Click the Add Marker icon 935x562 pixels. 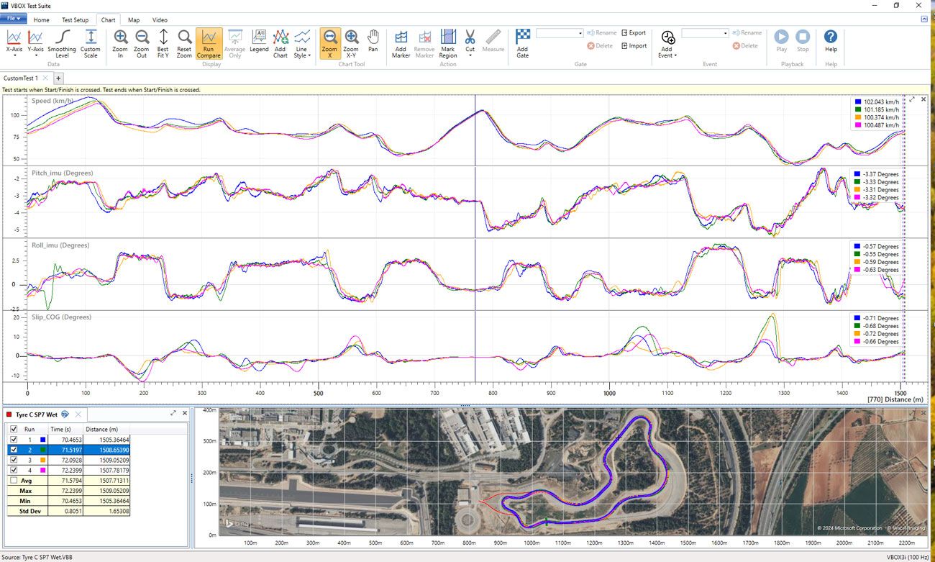[x=401, y=43]
